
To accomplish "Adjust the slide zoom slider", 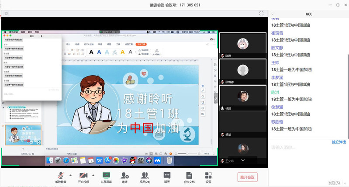I will [186, 154].
